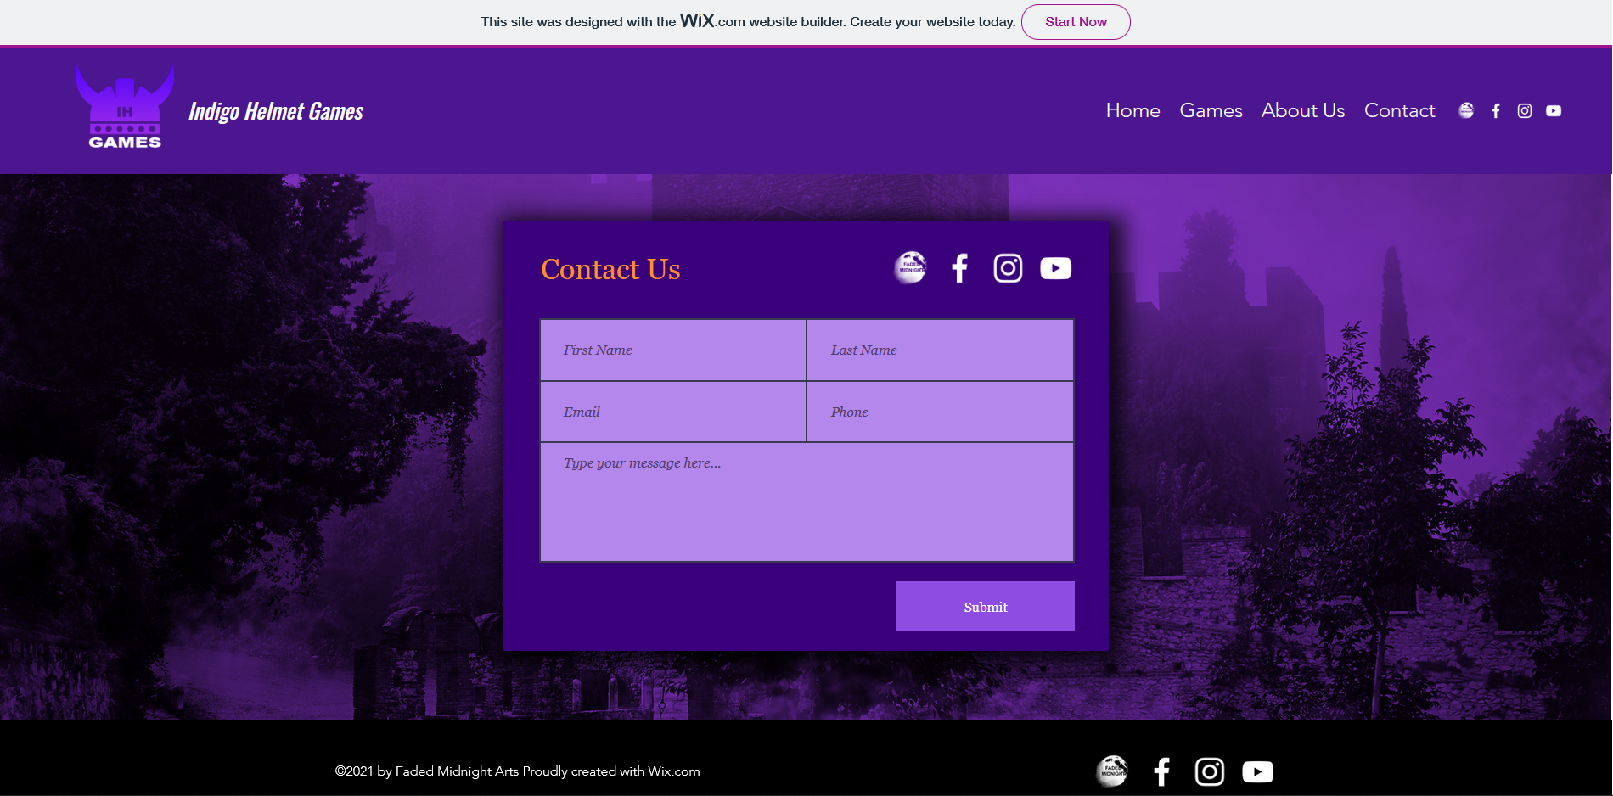The width and height of the screenshot is (1613, 796).
Task: Select the Contact nav link
Action: [1399, 110]
